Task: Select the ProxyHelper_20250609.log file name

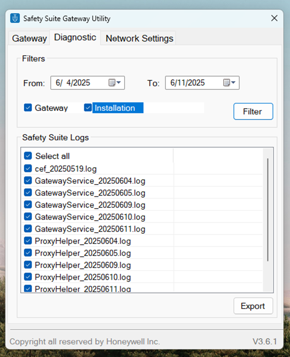Action: click(x=83, y=265)
